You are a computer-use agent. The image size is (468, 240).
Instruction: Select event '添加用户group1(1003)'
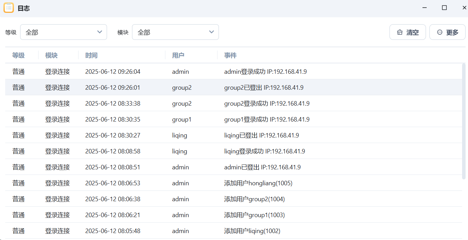pos(254,215)
